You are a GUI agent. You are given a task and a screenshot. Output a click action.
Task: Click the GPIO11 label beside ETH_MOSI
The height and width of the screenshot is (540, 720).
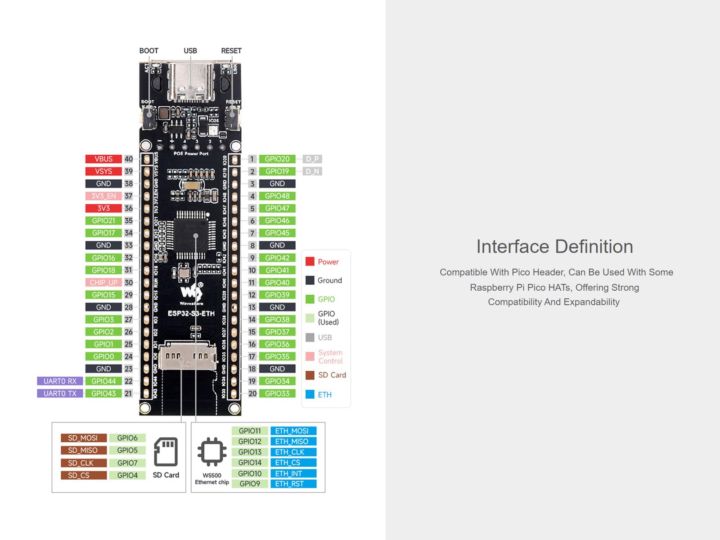(250, 431)
